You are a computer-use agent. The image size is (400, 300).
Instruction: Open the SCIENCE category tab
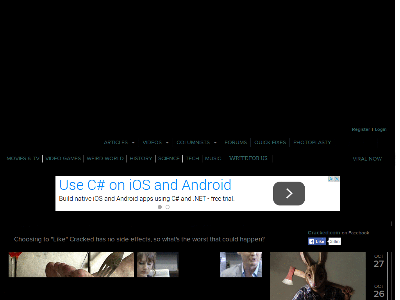point(169,159)
